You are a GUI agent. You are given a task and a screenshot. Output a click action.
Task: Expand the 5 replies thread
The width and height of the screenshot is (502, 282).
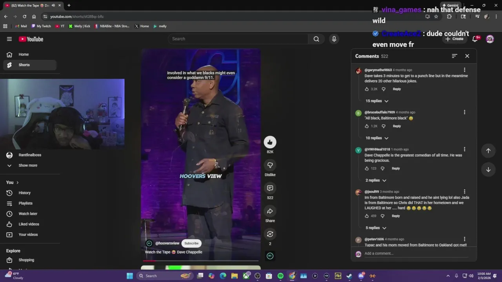[x=376, y=228]
